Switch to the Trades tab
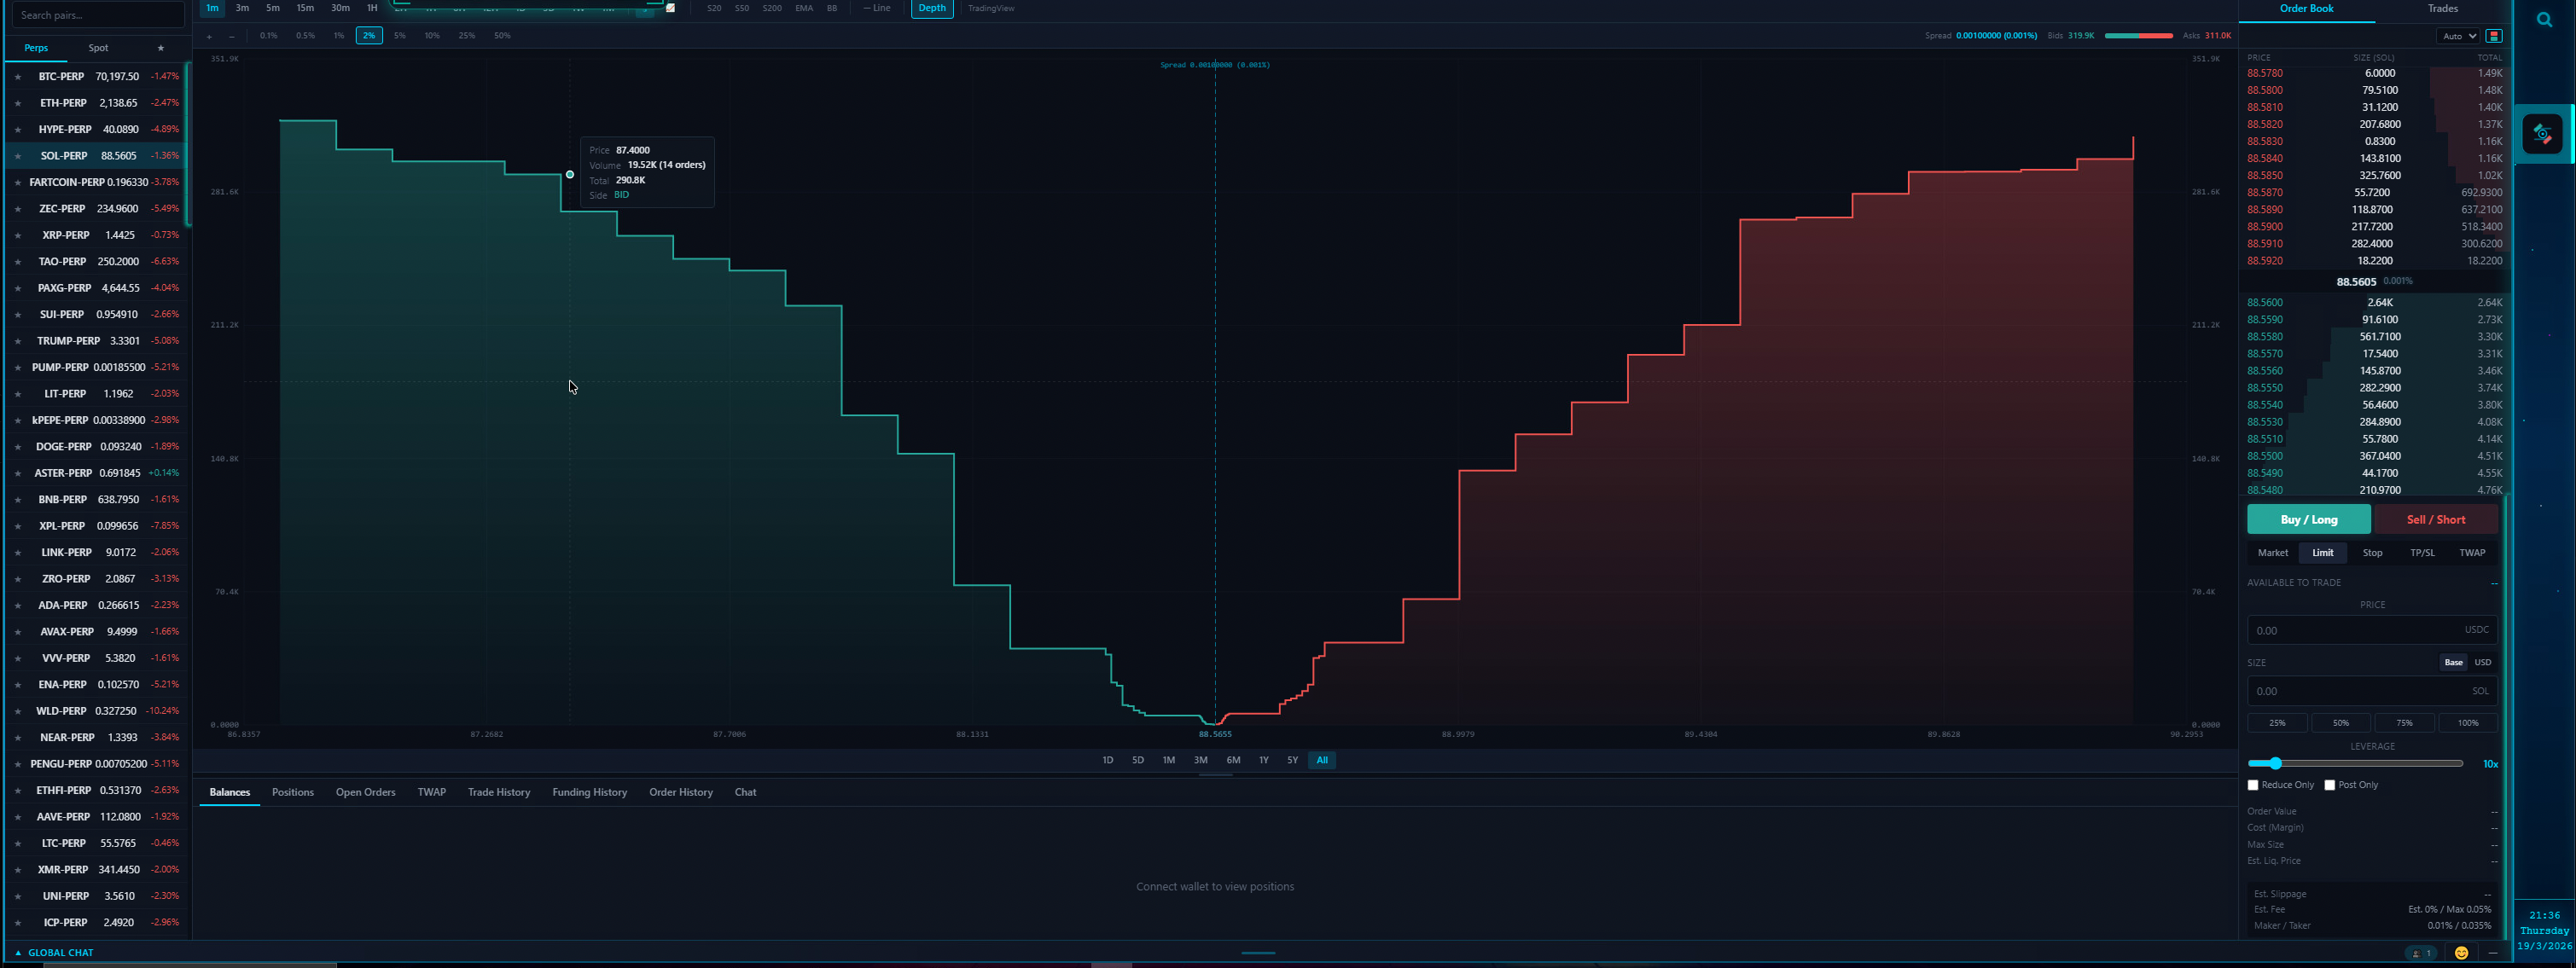2576x968 pixels. coord(2442,9)
